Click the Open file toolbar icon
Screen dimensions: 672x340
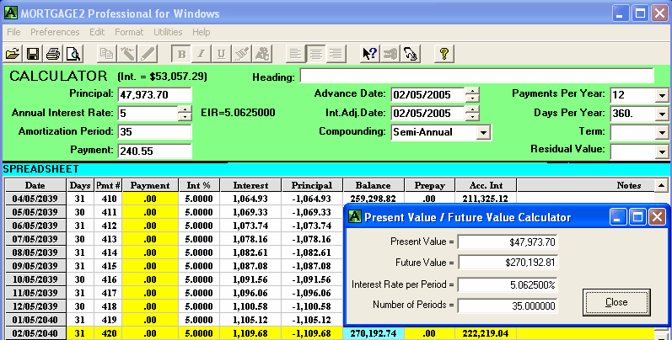[x=13, y=54]
